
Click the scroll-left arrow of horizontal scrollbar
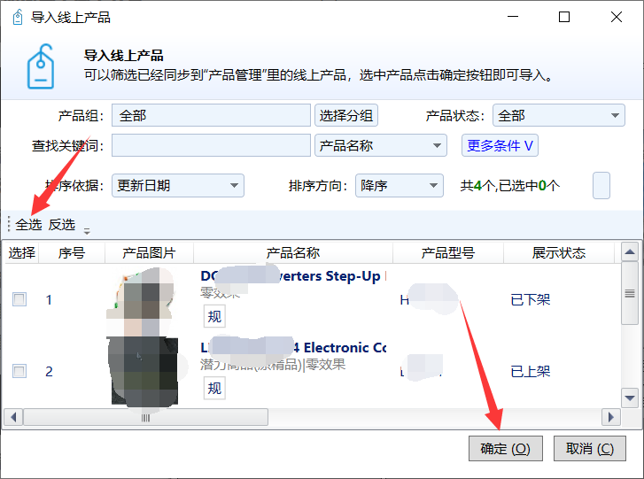pos(12,417)
